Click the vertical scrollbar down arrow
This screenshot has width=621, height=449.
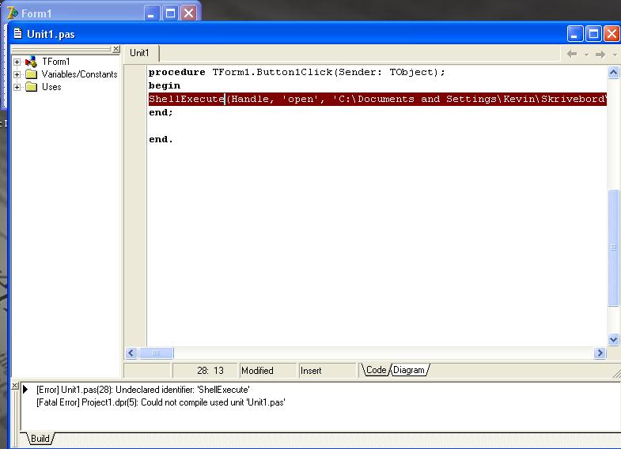click(613, 340)
